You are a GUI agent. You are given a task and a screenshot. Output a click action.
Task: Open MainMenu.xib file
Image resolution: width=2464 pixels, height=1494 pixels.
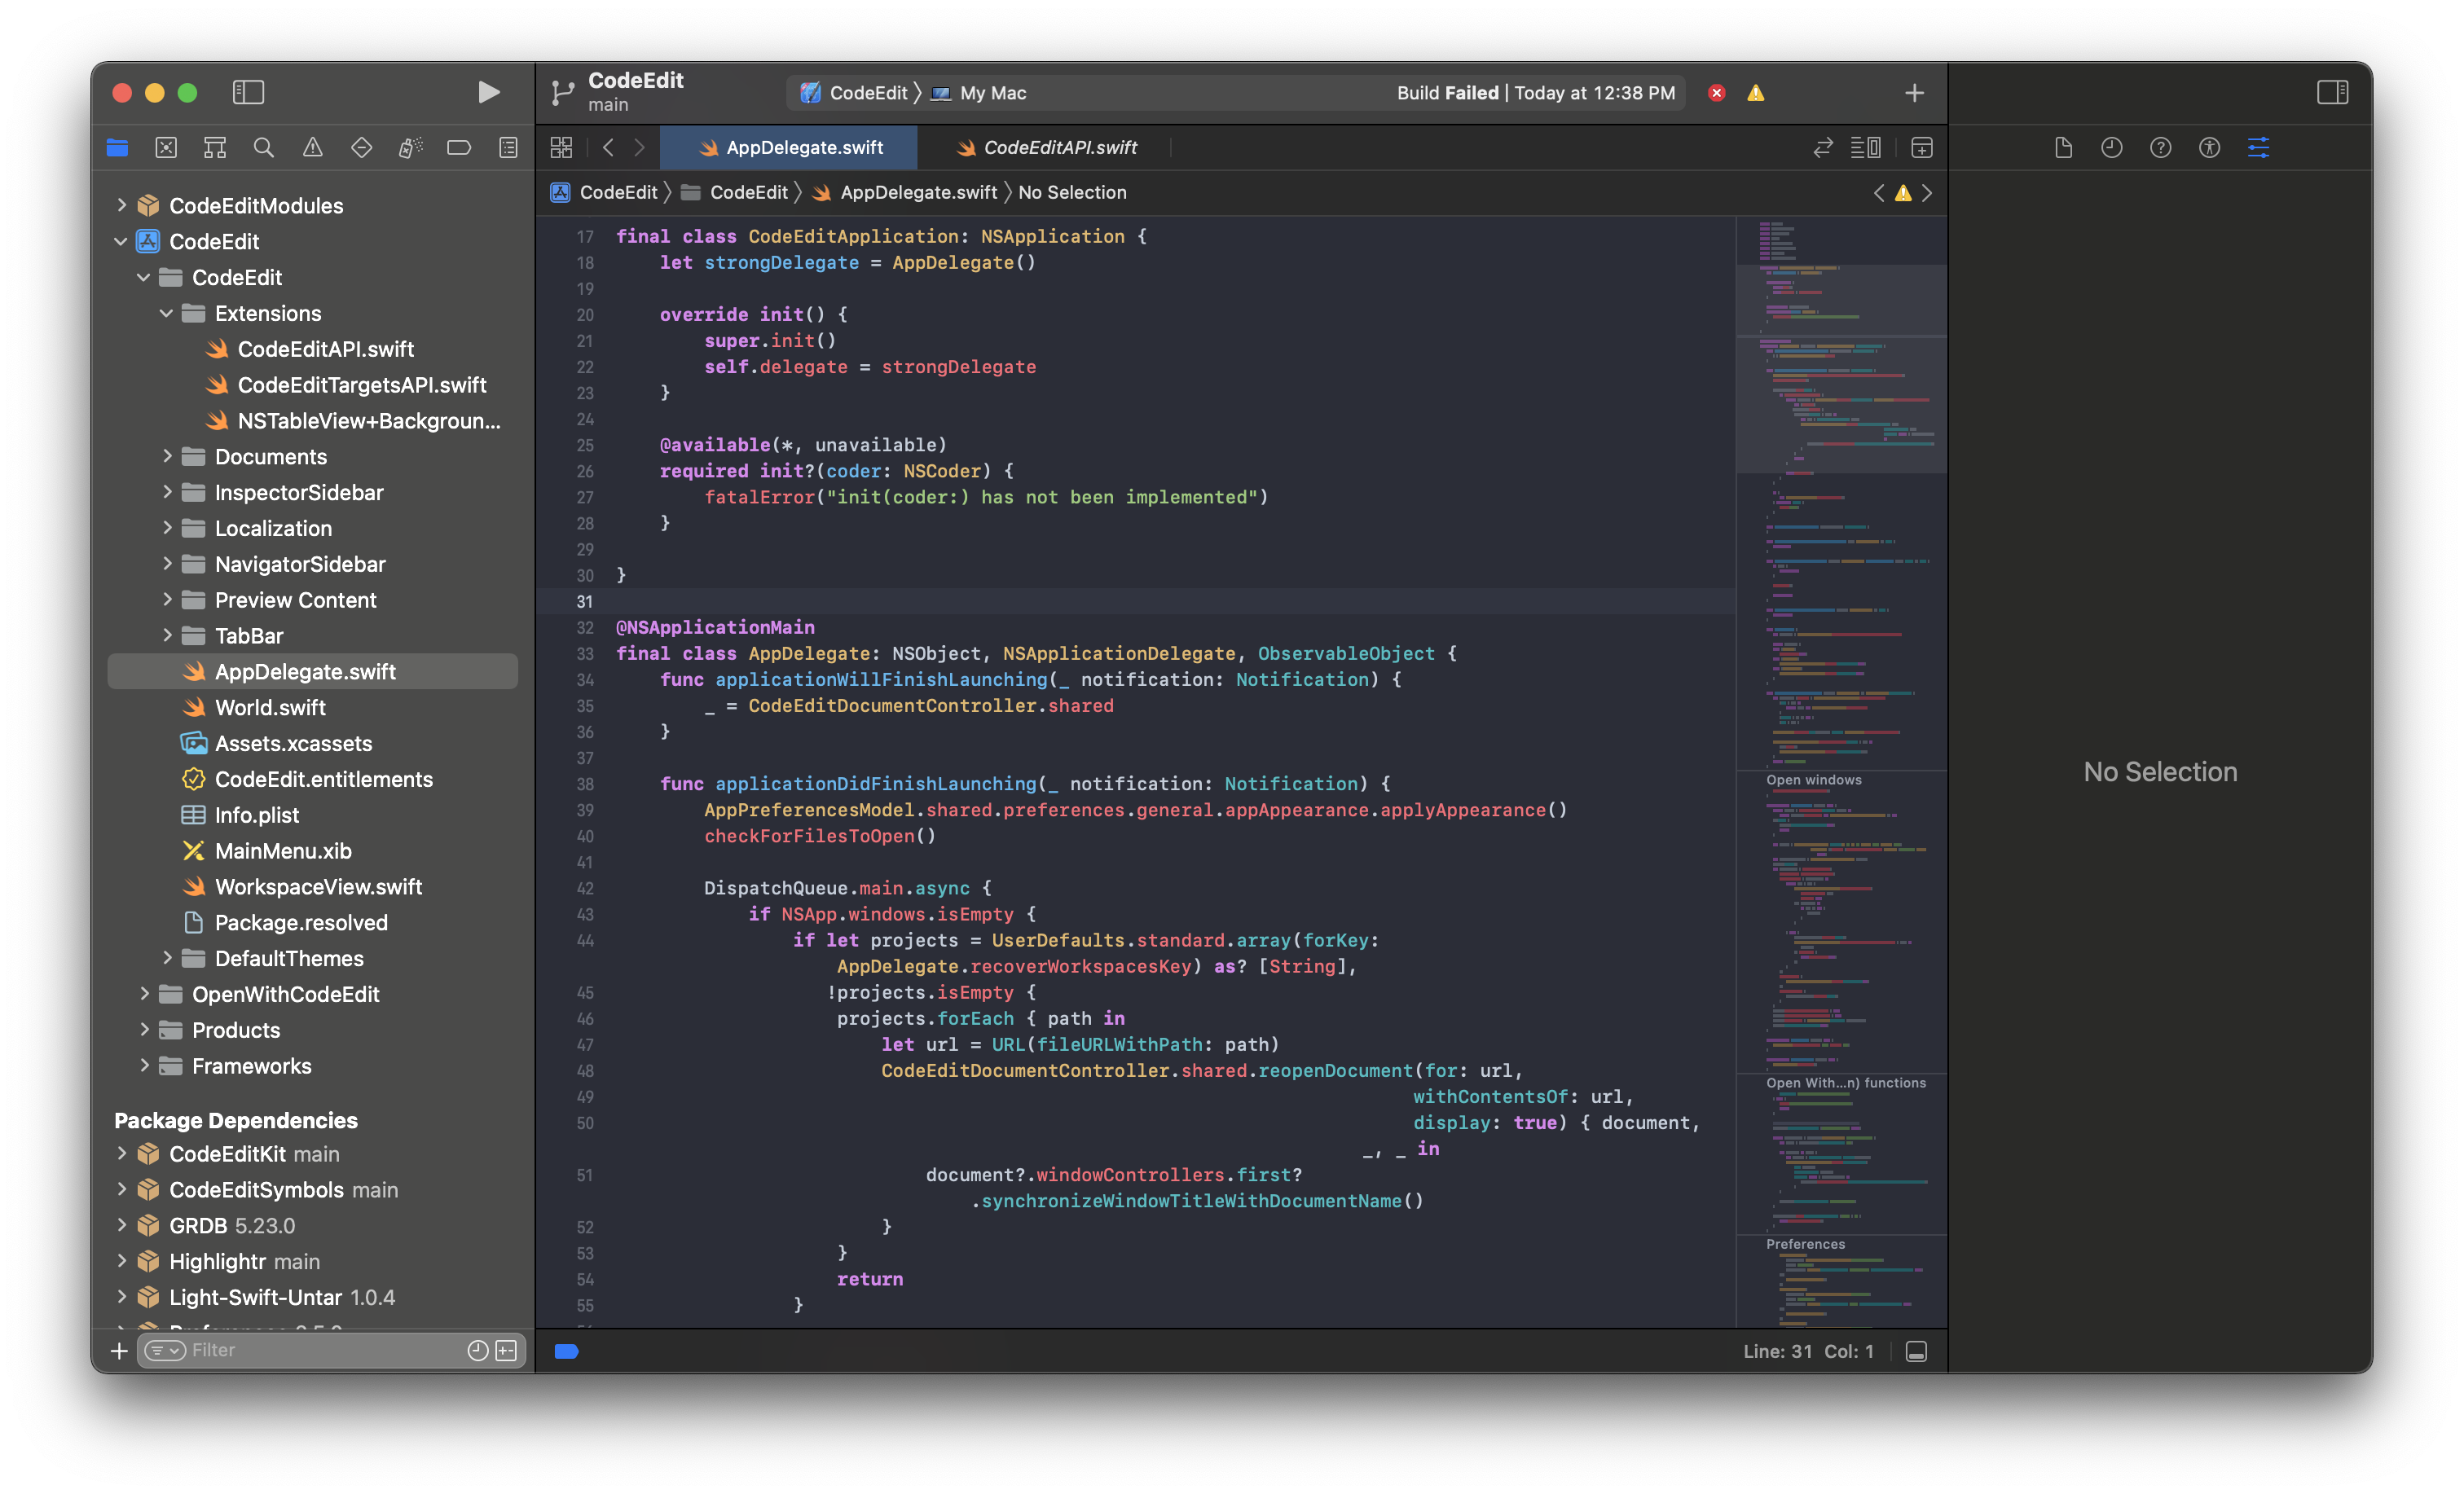click(x=312, y=851)
